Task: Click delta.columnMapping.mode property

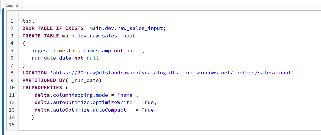Action: pos(71,95)
